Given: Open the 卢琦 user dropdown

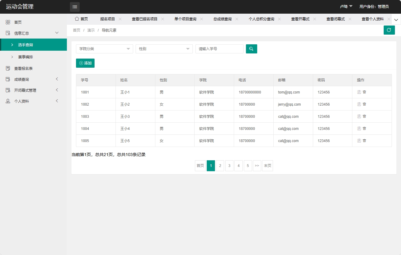Looking at the screenshot, I should 345,6.
